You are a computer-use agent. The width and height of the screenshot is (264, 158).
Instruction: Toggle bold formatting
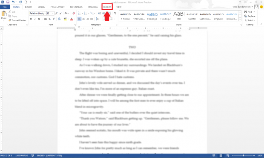coord(31,19)
